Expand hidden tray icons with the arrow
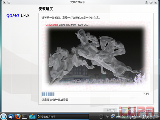This screenshot has width=160, height=120. [140, 117]
